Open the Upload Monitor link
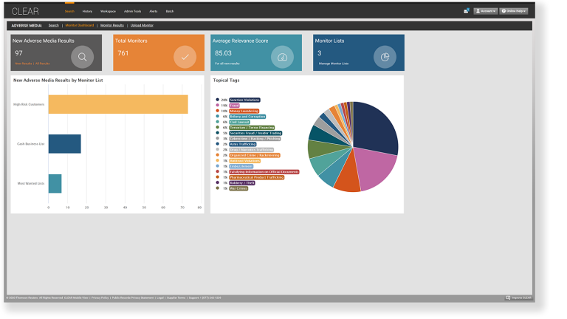Image resolution: width=567 pixels, height=319 pixels. (142, 25)
